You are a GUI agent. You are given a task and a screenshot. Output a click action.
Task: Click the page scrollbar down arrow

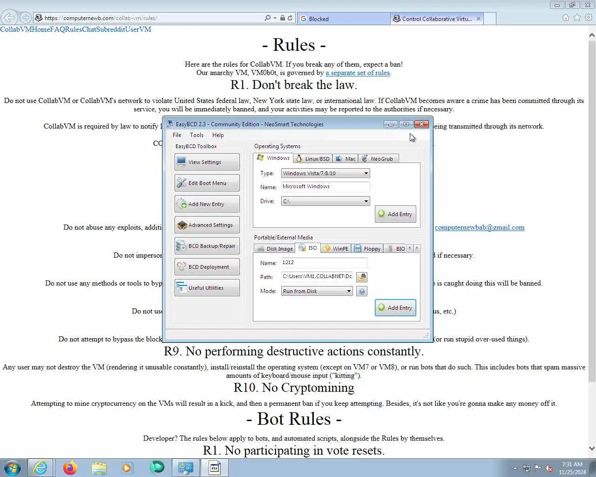click(592, 449)
